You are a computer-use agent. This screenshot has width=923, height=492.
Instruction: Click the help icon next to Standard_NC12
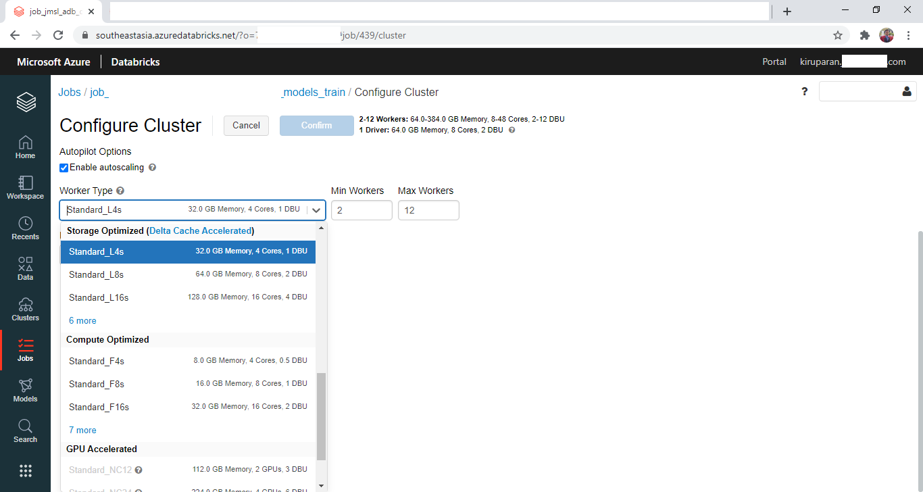[x=139, y=470]
